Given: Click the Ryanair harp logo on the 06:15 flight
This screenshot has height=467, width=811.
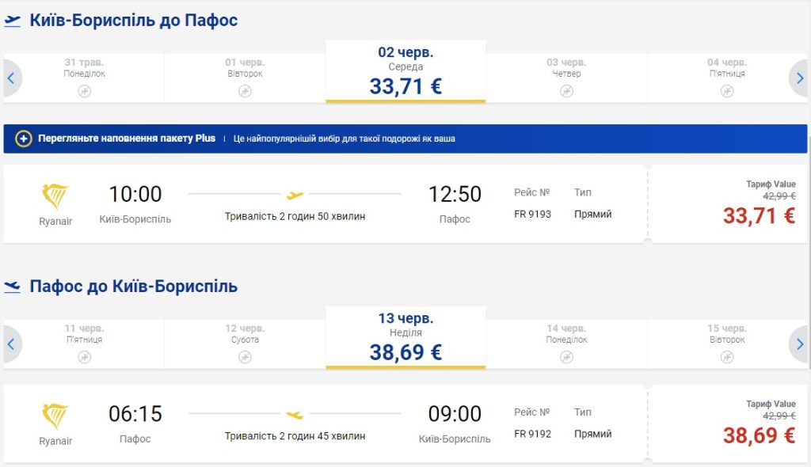Looking at the screenshot, I should pos(55,416).
